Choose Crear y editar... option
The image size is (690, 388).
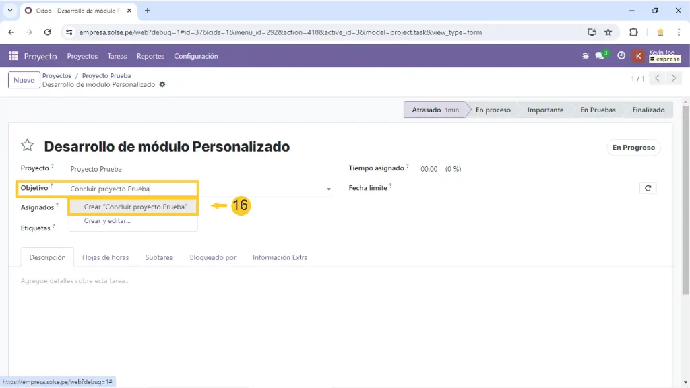[x=107, y=221]
